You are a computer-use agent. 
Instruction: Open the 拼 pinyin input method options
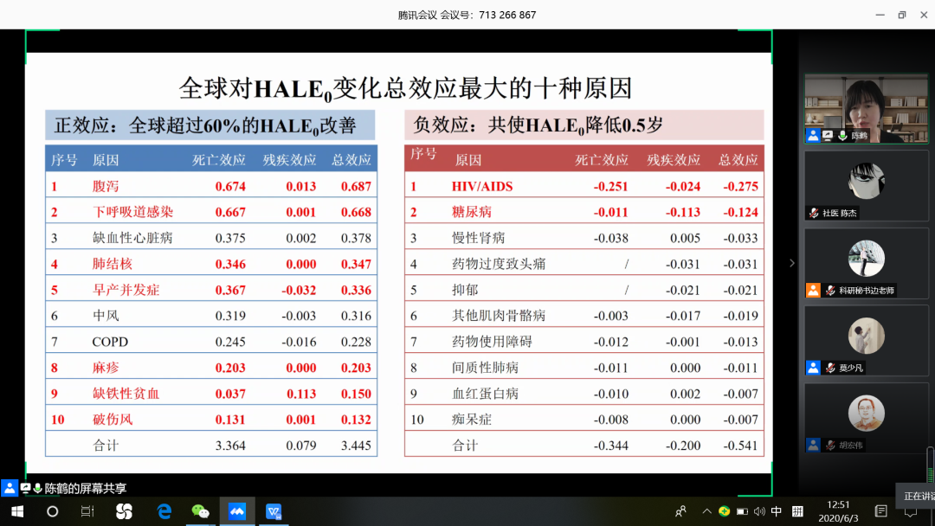(797, 510)
